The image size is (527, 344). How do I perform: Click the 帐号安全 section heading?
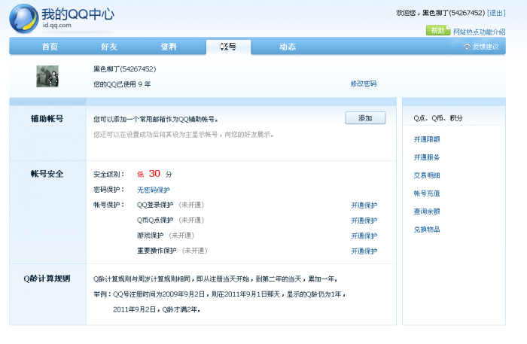click(47, 174)
